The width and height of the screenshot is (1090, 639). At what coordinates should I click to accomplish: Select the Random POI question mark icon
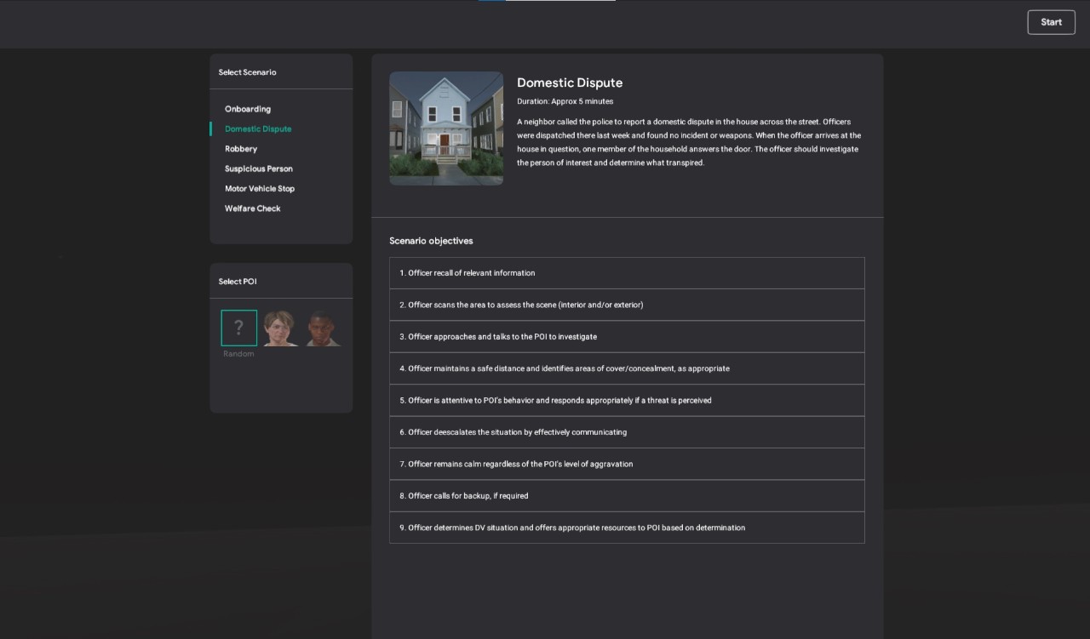tap(238, 328)
